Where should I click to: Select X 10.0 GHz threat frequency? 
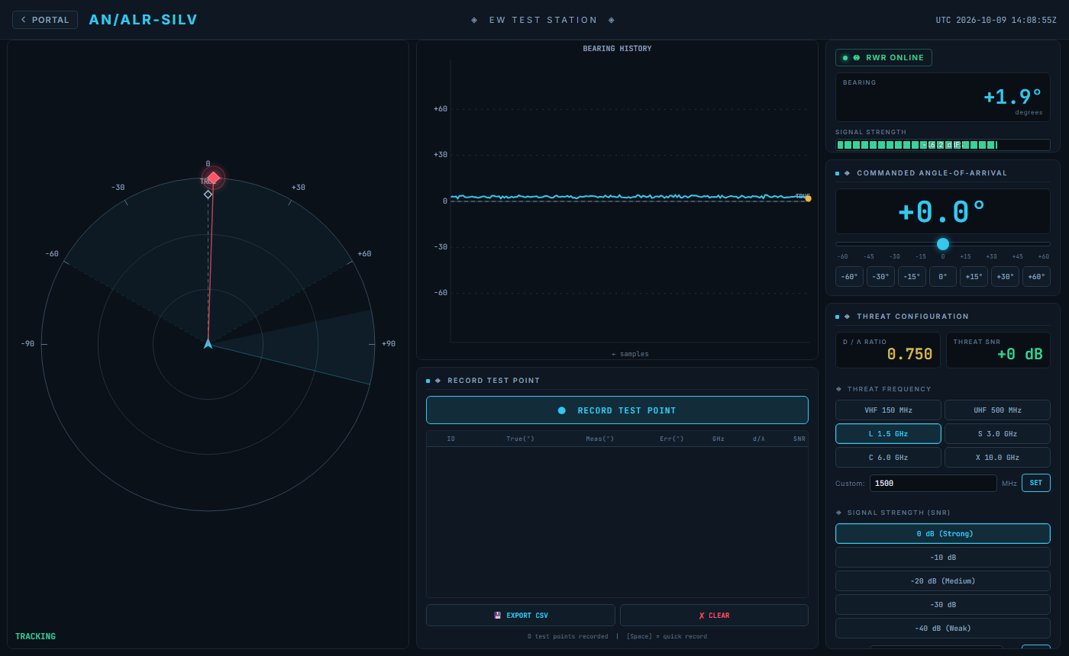(997, 458)
